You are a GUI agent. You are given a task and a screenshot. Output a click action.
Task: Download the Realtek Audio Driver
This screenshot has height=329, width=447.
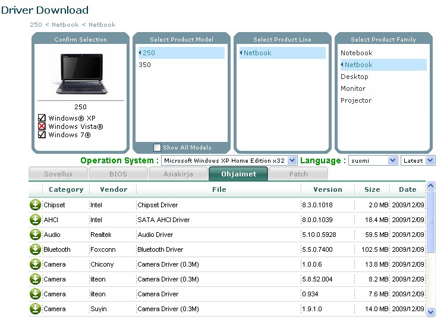pos(35,235)
